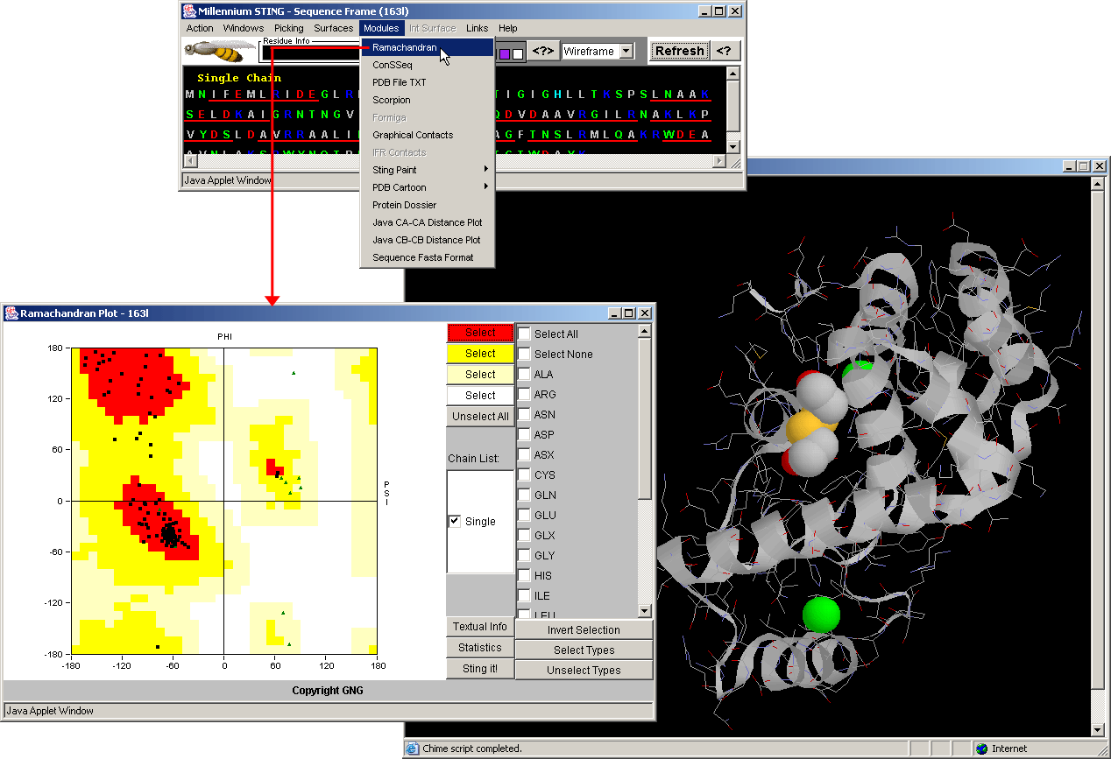The height and width of the screenshot is (759, 1111).
Task: Uncheck the Single chain checkbox
Action: pos(455,521)
